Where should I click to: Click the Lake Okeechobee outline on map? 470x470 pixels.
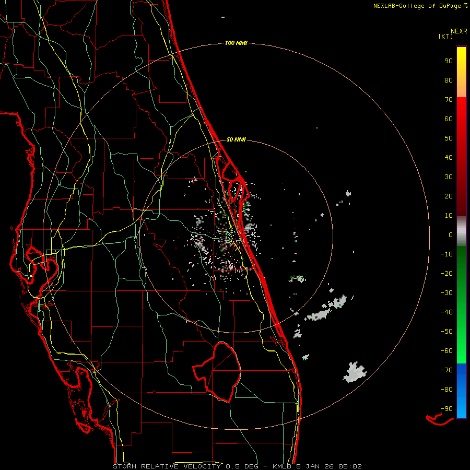217,372
